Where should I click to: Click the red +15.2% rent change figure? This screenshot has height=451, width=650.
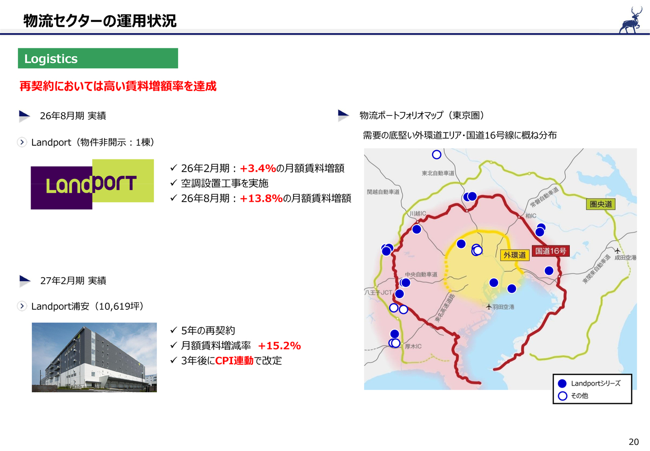[279, 346]
